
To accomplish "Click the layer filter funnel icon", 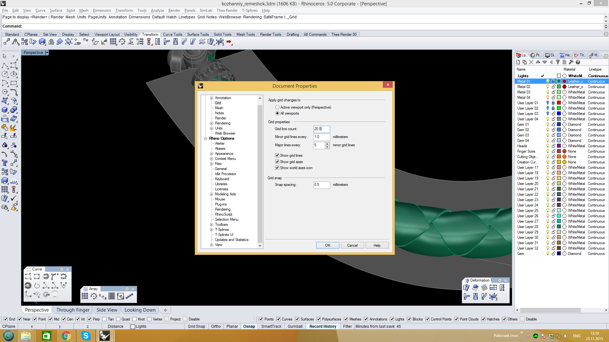I will [x=558, y=62].
